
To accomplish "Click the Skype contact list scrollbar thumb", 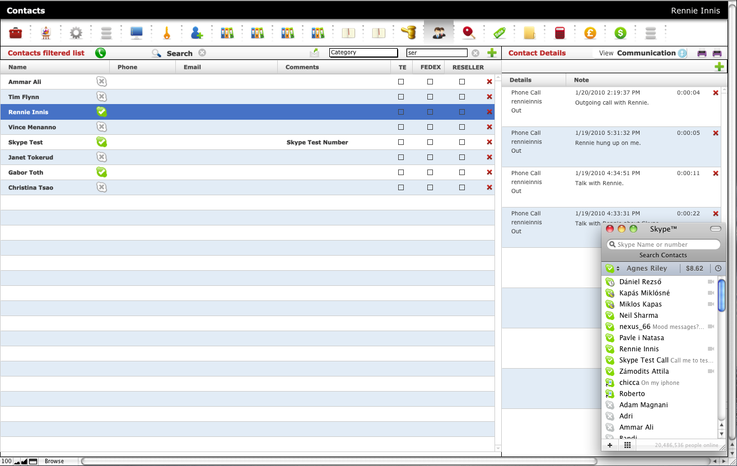I will [x=721, y=295].
